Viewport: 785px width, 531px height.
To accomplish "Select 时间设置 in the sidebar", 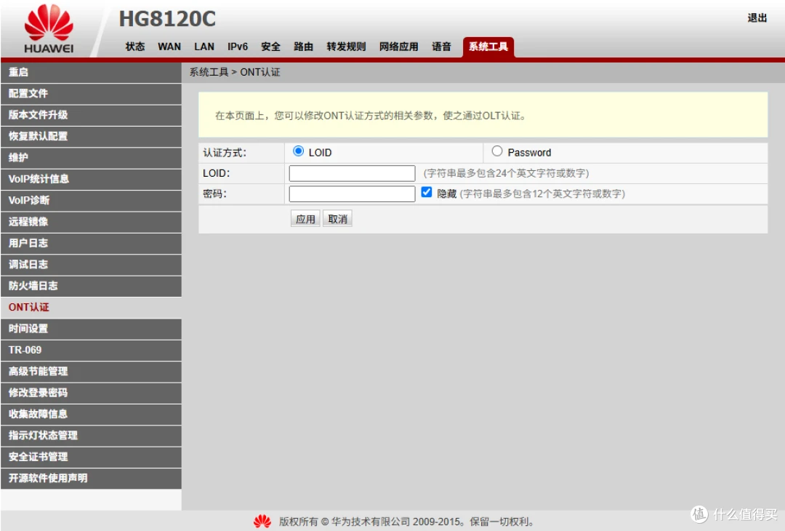I will 91,329.
